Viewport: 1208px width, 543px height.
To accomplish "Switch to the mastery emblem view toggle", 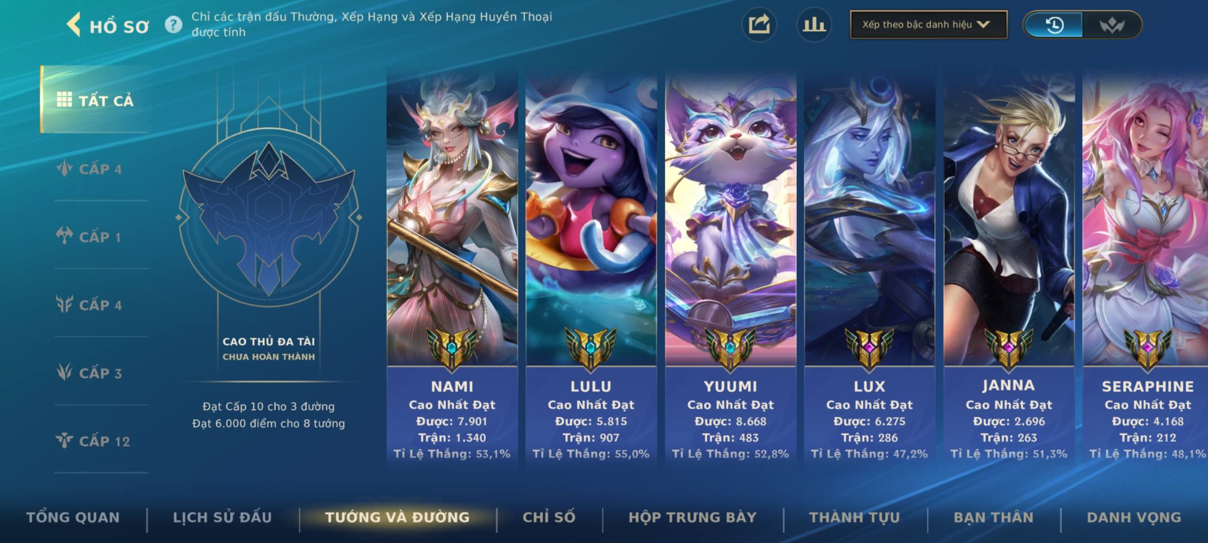I will click(x=1111, y=25).
